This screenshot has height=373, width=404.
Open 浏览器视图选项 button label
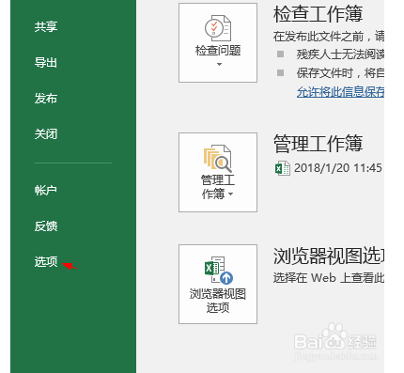(x=218, y=301)
